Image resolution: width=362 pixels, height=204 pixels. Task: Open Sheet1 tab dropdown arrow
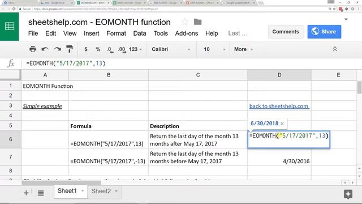(83, 191)
